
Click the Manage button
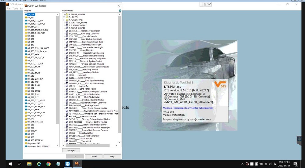(71, 150)
